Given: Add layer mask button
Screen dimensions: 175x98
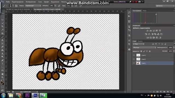Looking at the screenshot, I should (x=157, y=92).
